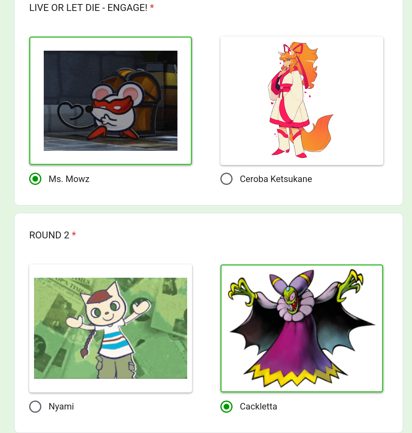
Task: Click the "Ceroba Ketsukane" option label
Action: coord(275,179)
